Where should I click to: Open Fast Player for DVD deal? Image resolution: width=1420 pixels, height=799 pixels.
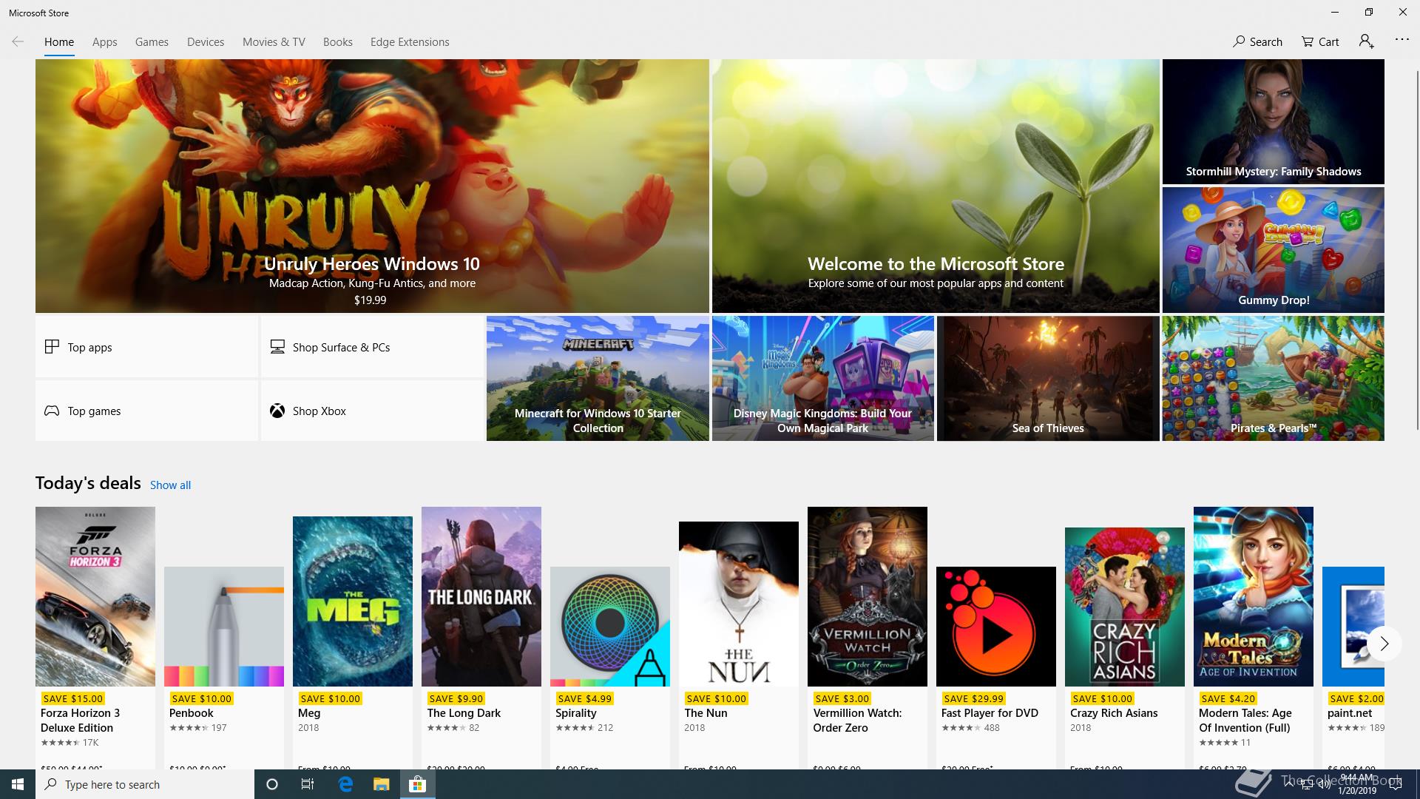(996, 667)
